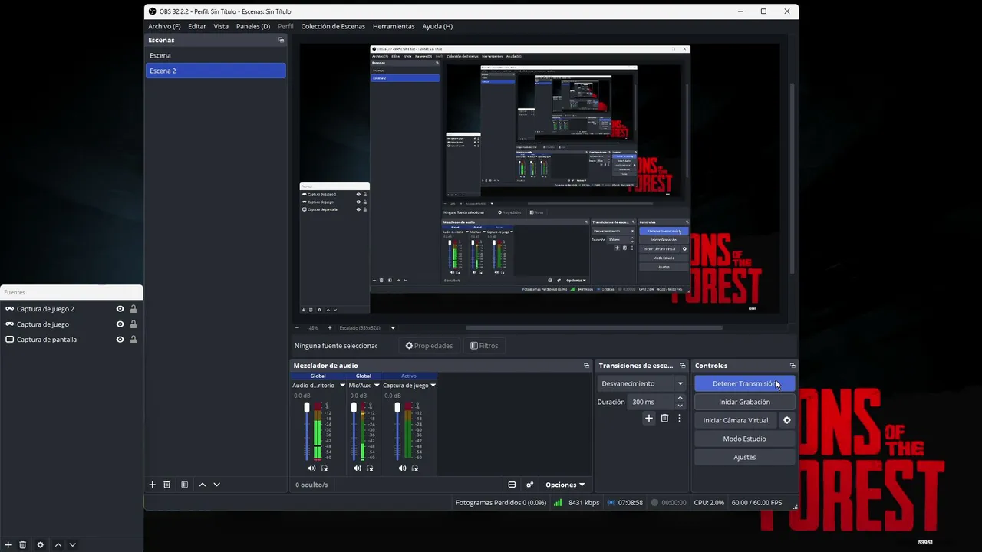
Task: Add a new scene with the plus icon in Escenas
Action: [152, 485]
